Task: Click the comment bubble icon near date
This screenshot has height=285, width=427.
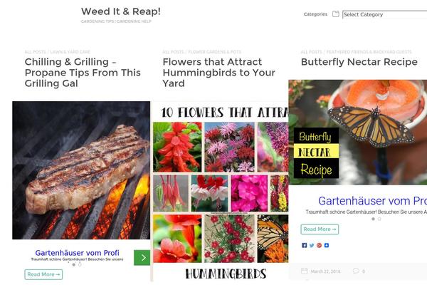Action: click(356, 271)
